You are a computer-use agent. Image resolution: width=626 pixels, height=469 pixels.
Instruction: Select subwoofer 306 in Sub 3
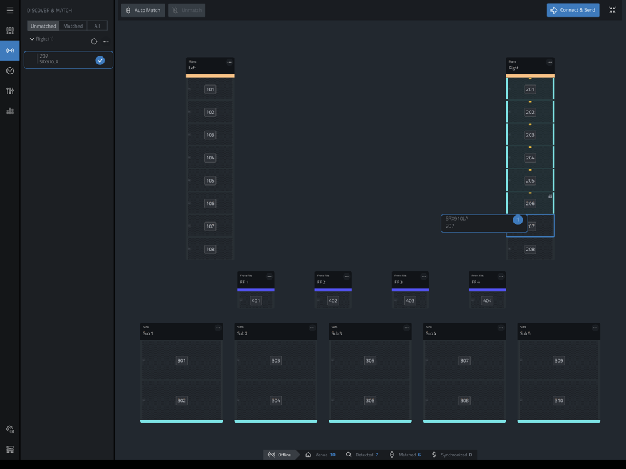click(x=370, y=400)
